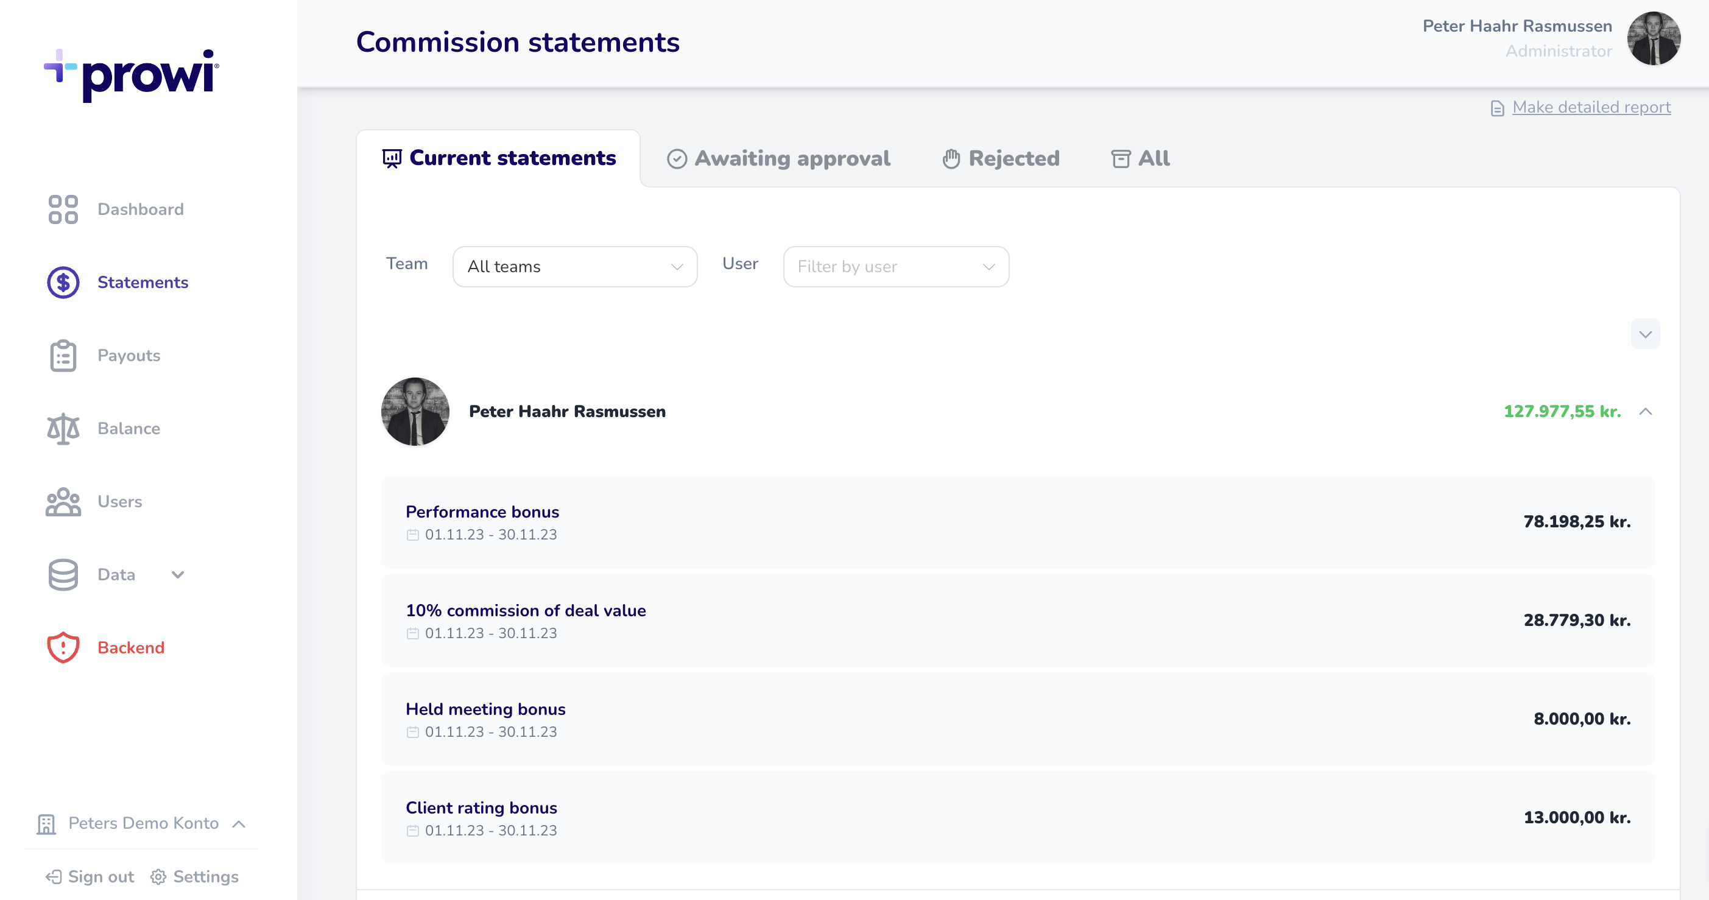Click the Dashboard grid icon
The height and width of the screenshot is (900, 1709).
click(x=63, y=209)
